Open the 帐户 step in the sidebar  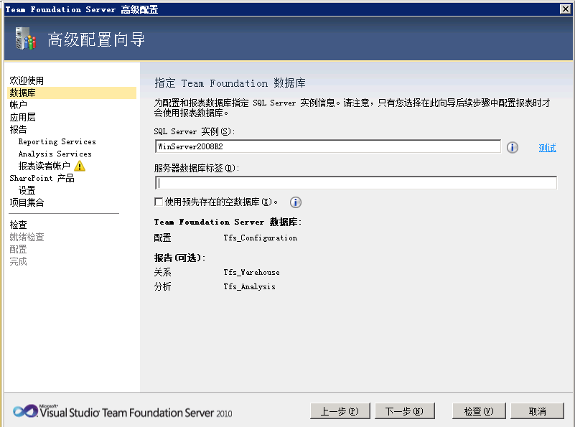[19, 105]
